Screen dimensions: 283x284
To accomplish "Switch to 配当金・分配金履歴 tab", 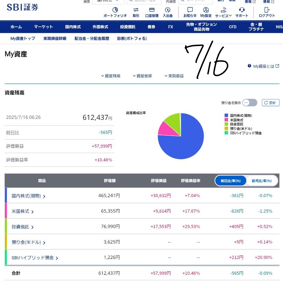I will point(92,38).
